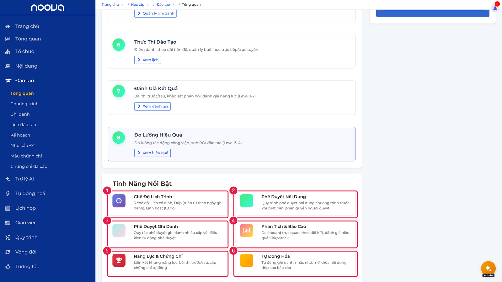Open Kế hoạch submenu
502x282 pixels.
[20, 135]
